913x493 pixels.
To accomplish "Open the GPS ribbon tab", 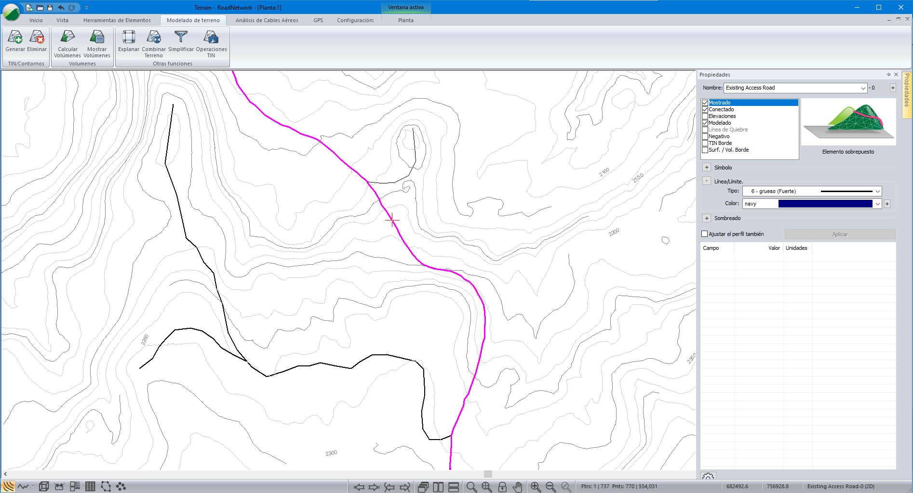I will tap(318, 20).
